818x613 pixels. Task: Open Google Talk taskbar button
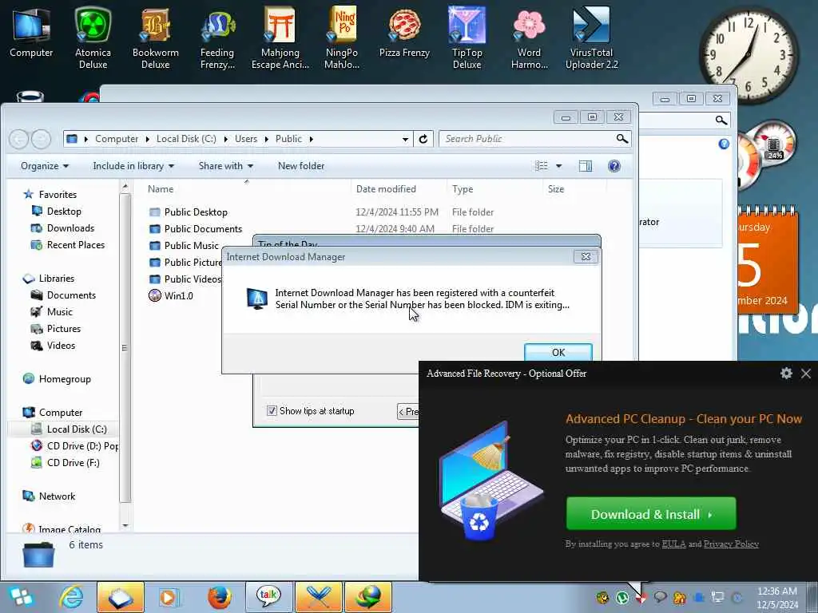pos(268,597)
